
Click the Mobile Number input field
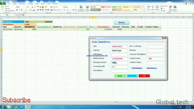pos(119,59)
